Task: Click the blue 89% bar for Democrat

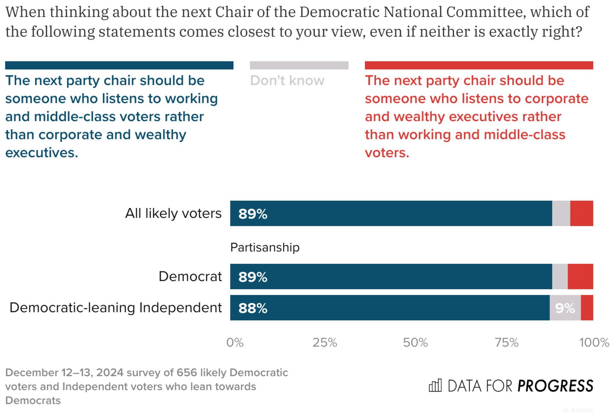Action: pos(391,276)
